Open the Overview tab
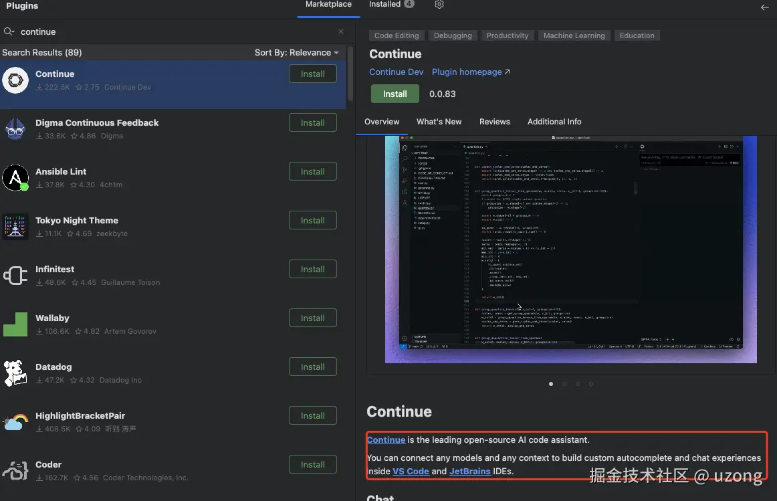The width and height of the screenshot is (777, 501). (382, 122)
